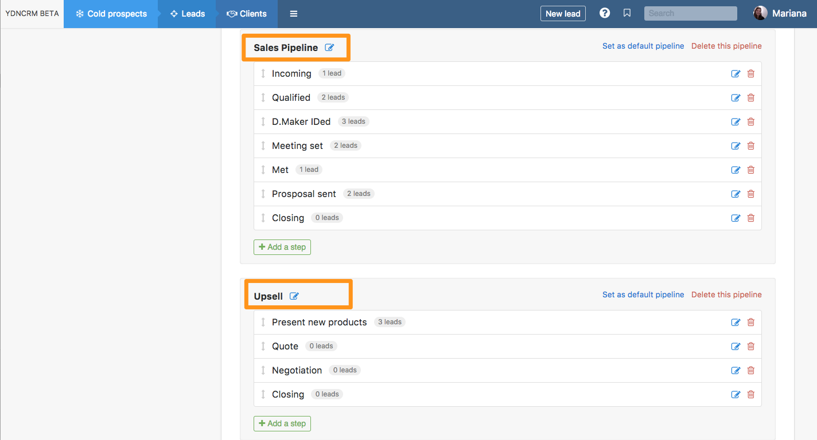Edit the Sales Pipeline name icon

329,48
